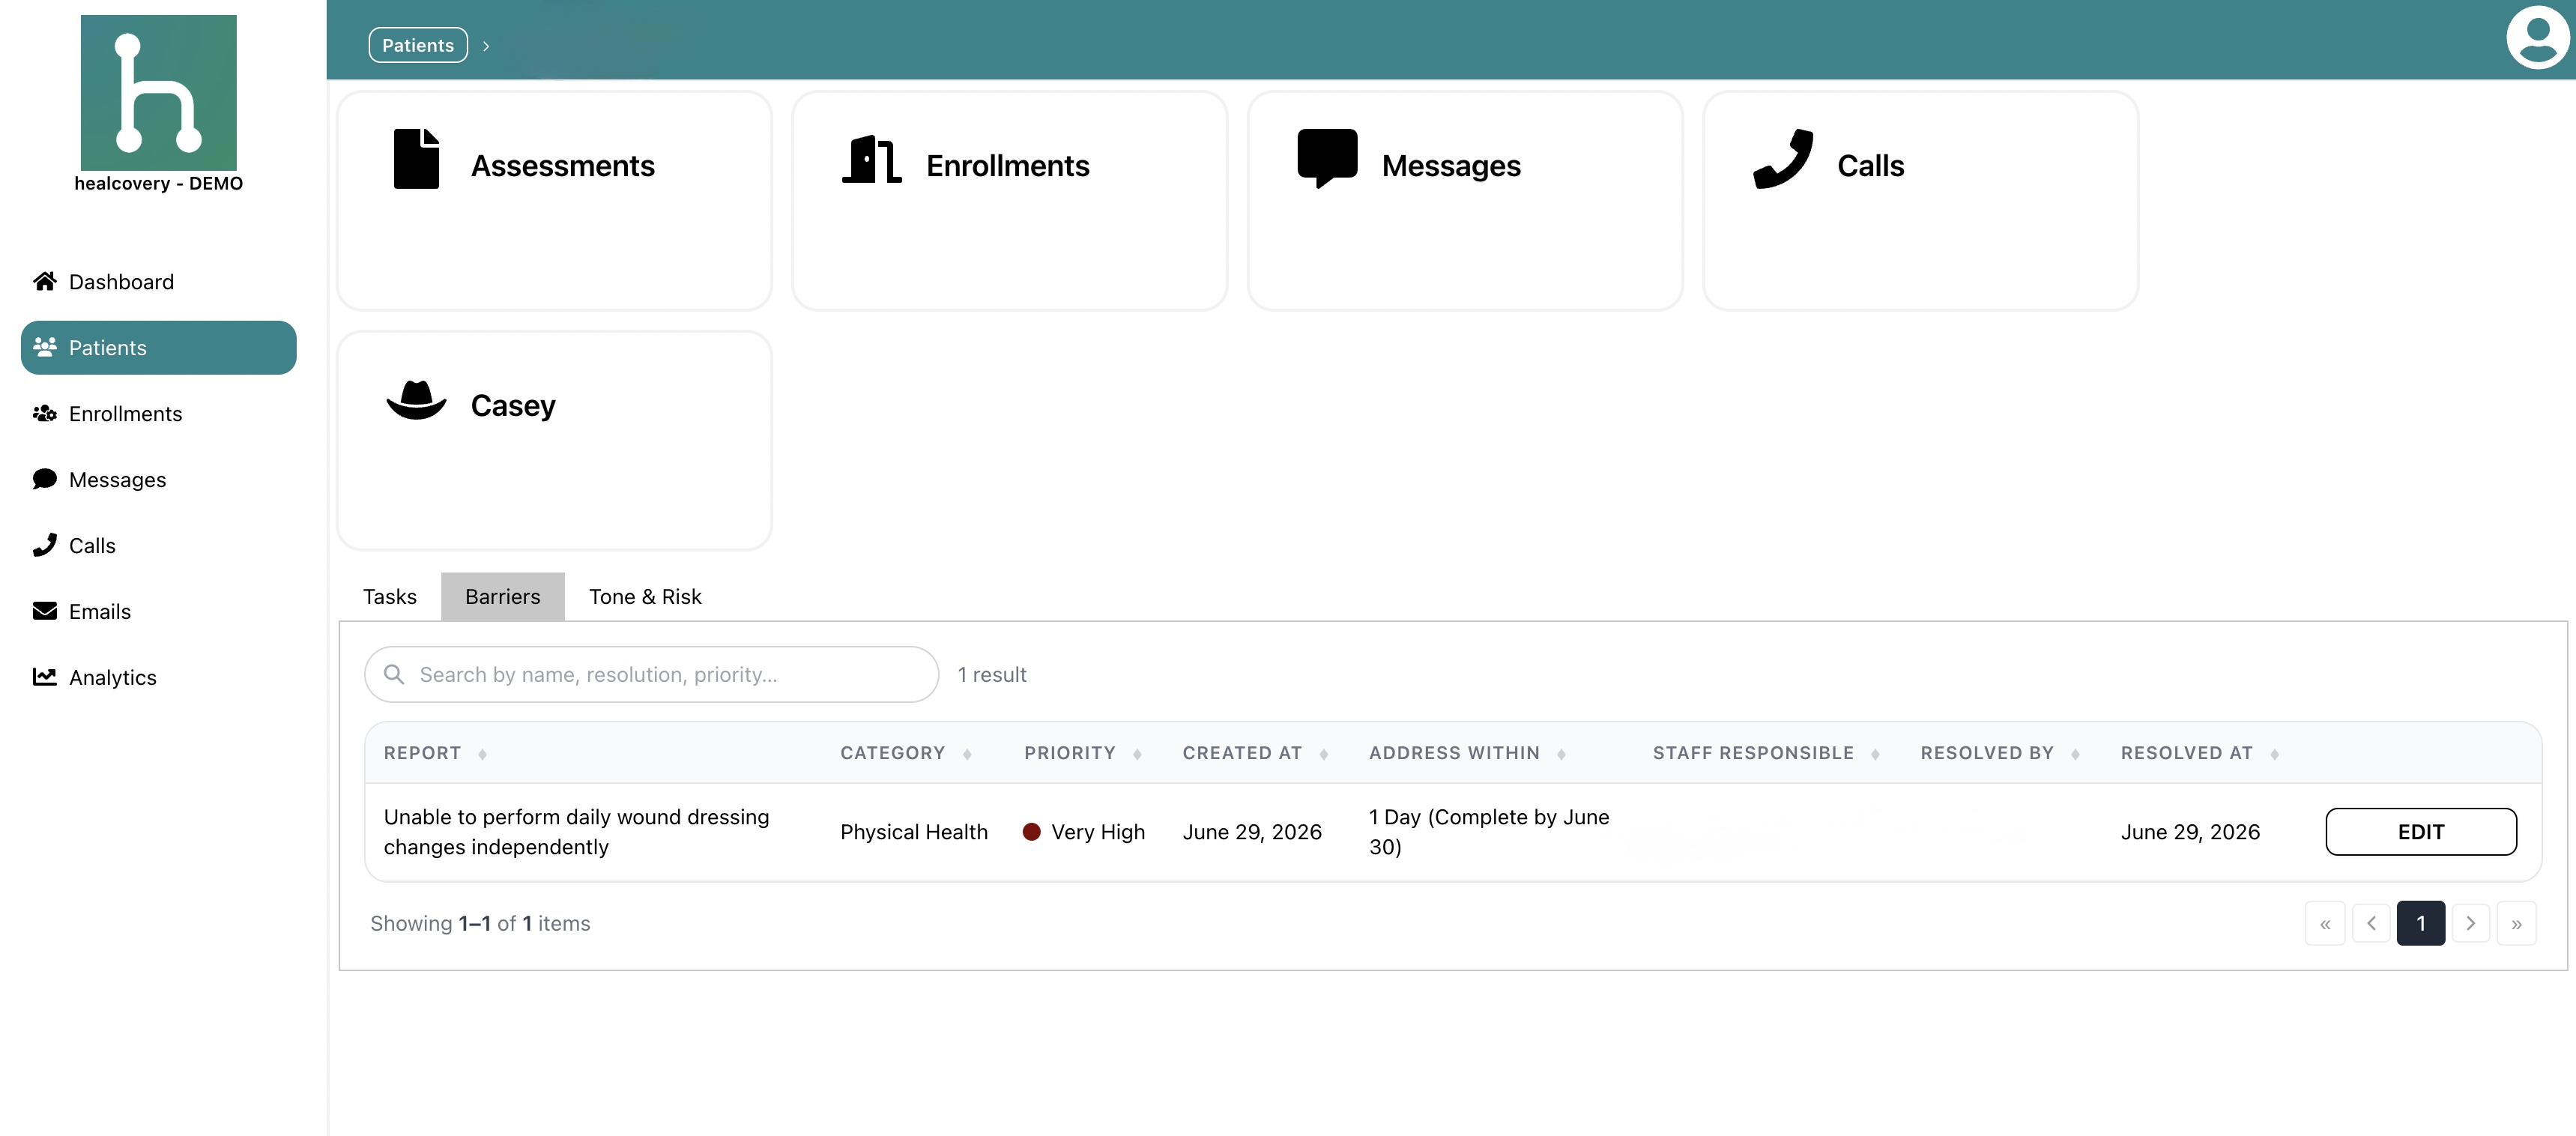The width and height of the screenshot is (2576, 1136).
Task: Click the healcovery logo image
Action: (x=158, y=92)
